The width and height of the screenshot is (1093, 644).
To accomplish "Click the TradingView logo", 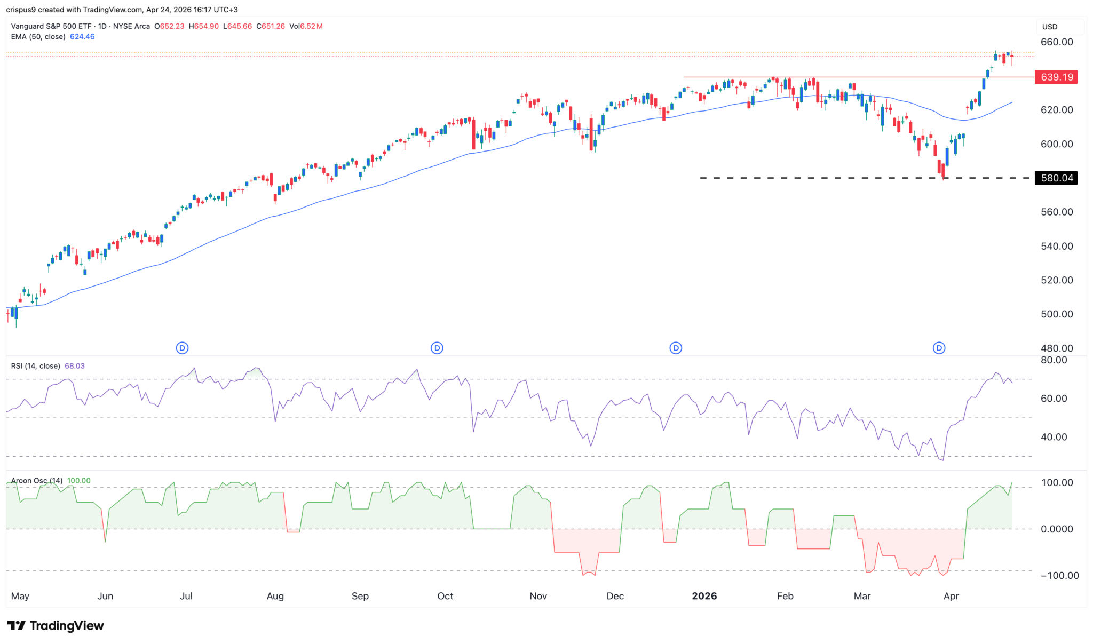I will pyautogui.click(x=56, y=625).
